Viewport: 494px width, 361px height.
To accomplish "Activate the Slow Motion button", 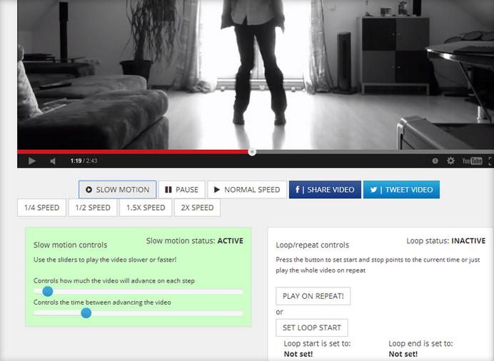I will [x=117, y=190].
